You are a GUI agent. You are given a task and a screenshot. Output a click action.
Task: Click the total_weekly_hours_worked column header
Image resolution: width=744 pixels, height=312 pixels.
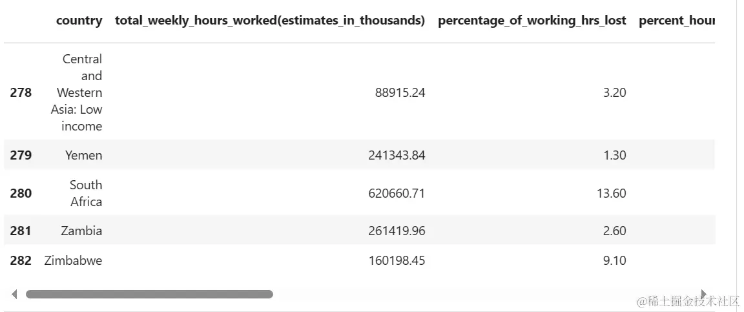(270, 21)
